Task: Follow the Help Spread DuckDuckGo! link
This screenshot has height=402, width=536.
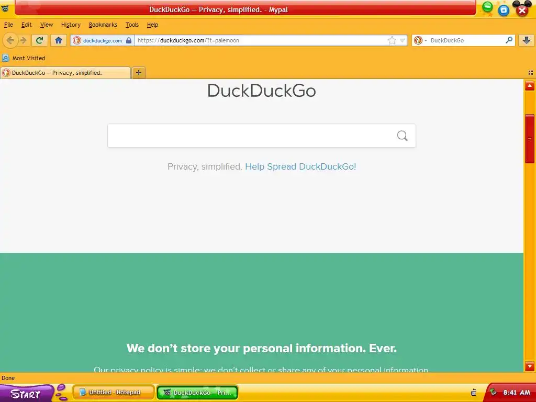Action: pyautogui.click(x=300, y=166)
